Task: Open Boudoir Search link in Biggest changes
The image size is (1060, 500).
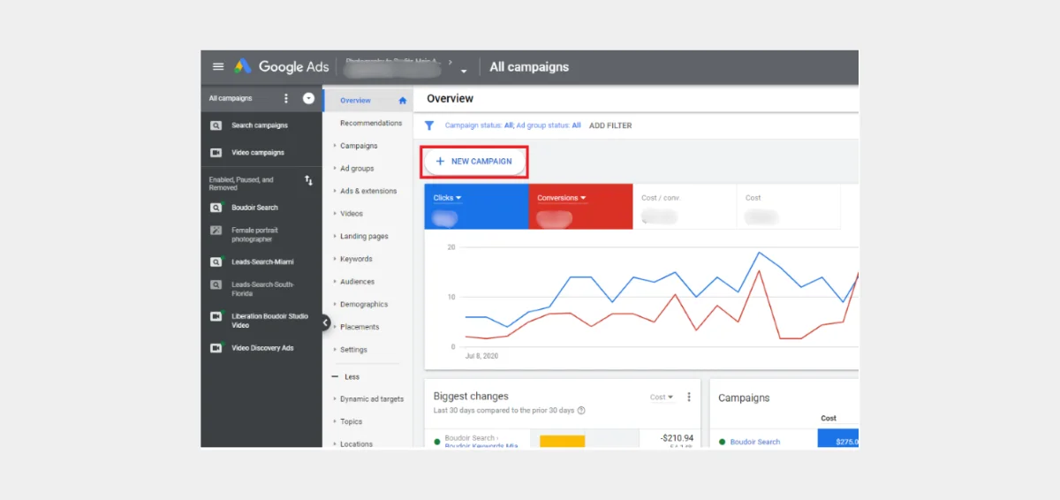Action: [x=470, y=438]
